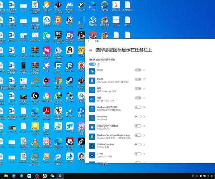Open WeChat from the taskbar
The image size is (215, 179).
coord(52,176)
